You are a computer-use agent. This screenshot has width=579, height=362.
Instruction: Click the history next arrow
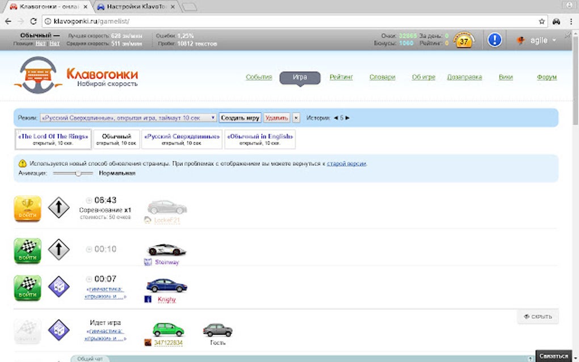[347, 117]
